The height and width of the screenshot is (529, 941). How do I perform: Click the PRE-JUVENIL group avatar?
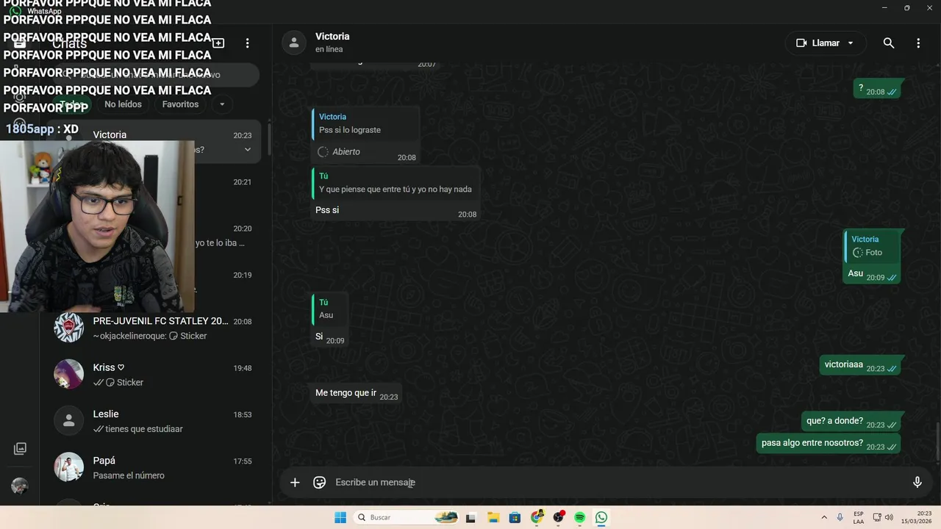coord(68,328)
